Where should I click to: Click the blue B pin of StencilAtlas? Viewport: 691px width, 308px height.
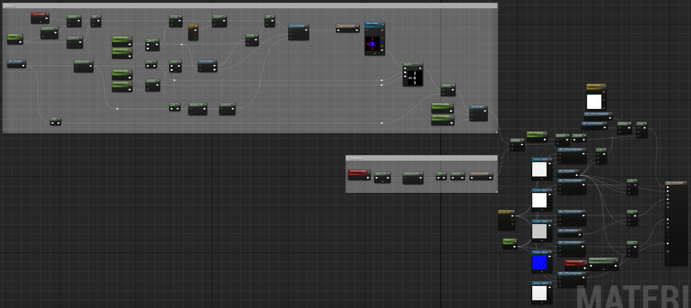382,42
